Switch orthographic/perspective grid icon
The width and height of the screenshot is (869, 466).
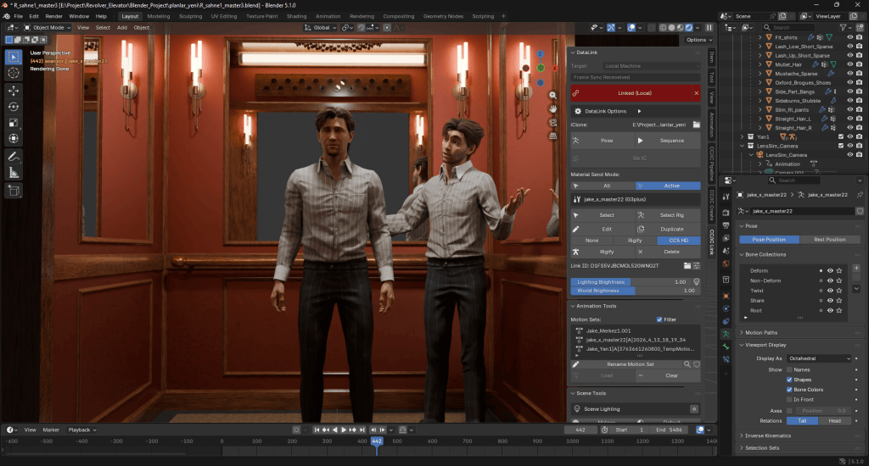click(x=552, y=136)
